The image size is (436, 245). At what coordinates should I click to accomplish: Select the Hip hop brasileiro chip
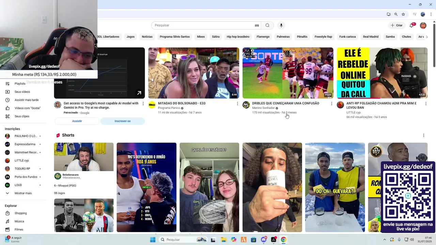pos(238,37)
